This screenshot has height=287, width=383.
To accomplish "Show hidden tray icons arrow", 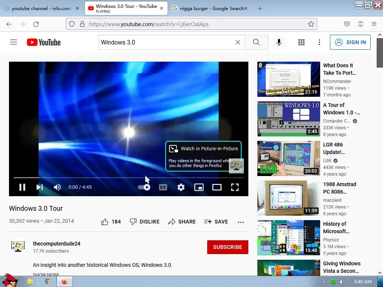I will pyautogui.click(x=324, y=282).
